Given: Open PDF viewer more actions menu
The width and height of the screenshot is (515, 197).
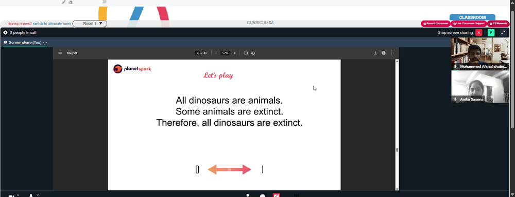Looking at the screenshot, I should (x=391, y=53).
